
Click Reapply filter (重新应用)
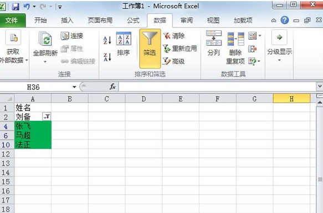click(180, 49)
